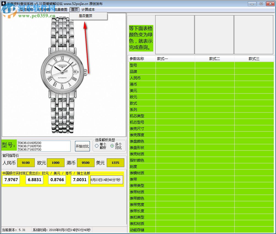The height and width of the screenshot is (234, 276).
Task: Click the 置顶 menu
Action: 74,9
